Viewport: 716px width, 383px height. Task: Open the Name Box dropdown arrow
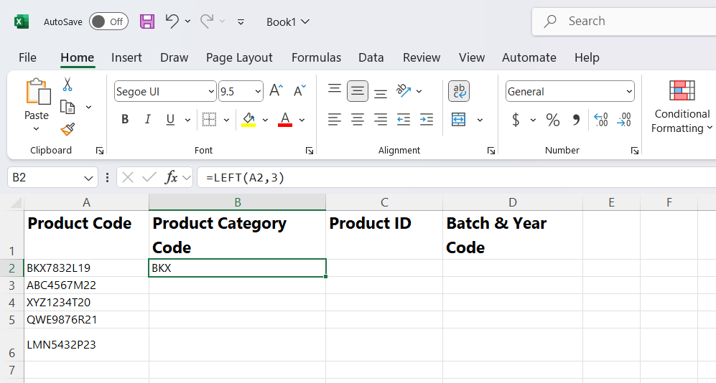point(89,177)
